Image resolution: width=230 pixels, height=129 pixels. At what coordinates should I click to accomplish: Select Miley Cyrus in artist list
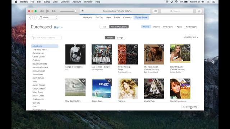[x=38, y=92]
